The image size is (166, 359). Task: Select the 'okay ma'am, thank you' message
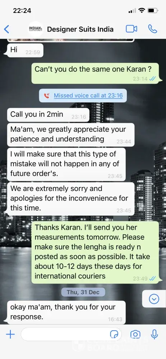click(66, 312)
